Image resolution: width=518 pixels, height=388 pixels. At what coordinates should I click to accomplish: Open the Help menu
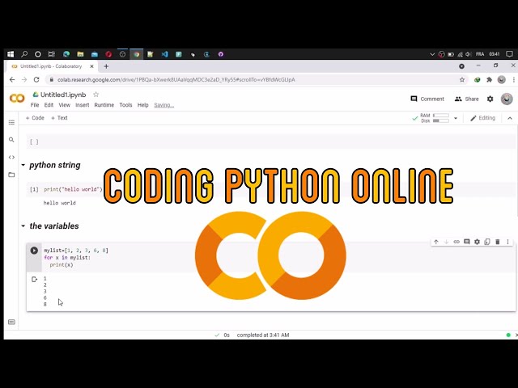(x=142, y=105)
